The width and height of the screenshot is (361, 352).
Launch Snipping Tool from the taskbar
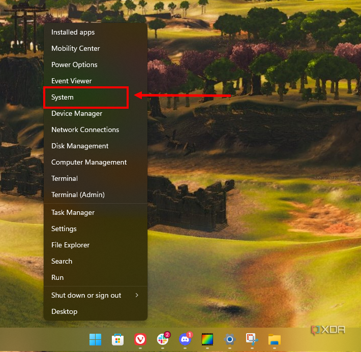click(x=252, y=339)
